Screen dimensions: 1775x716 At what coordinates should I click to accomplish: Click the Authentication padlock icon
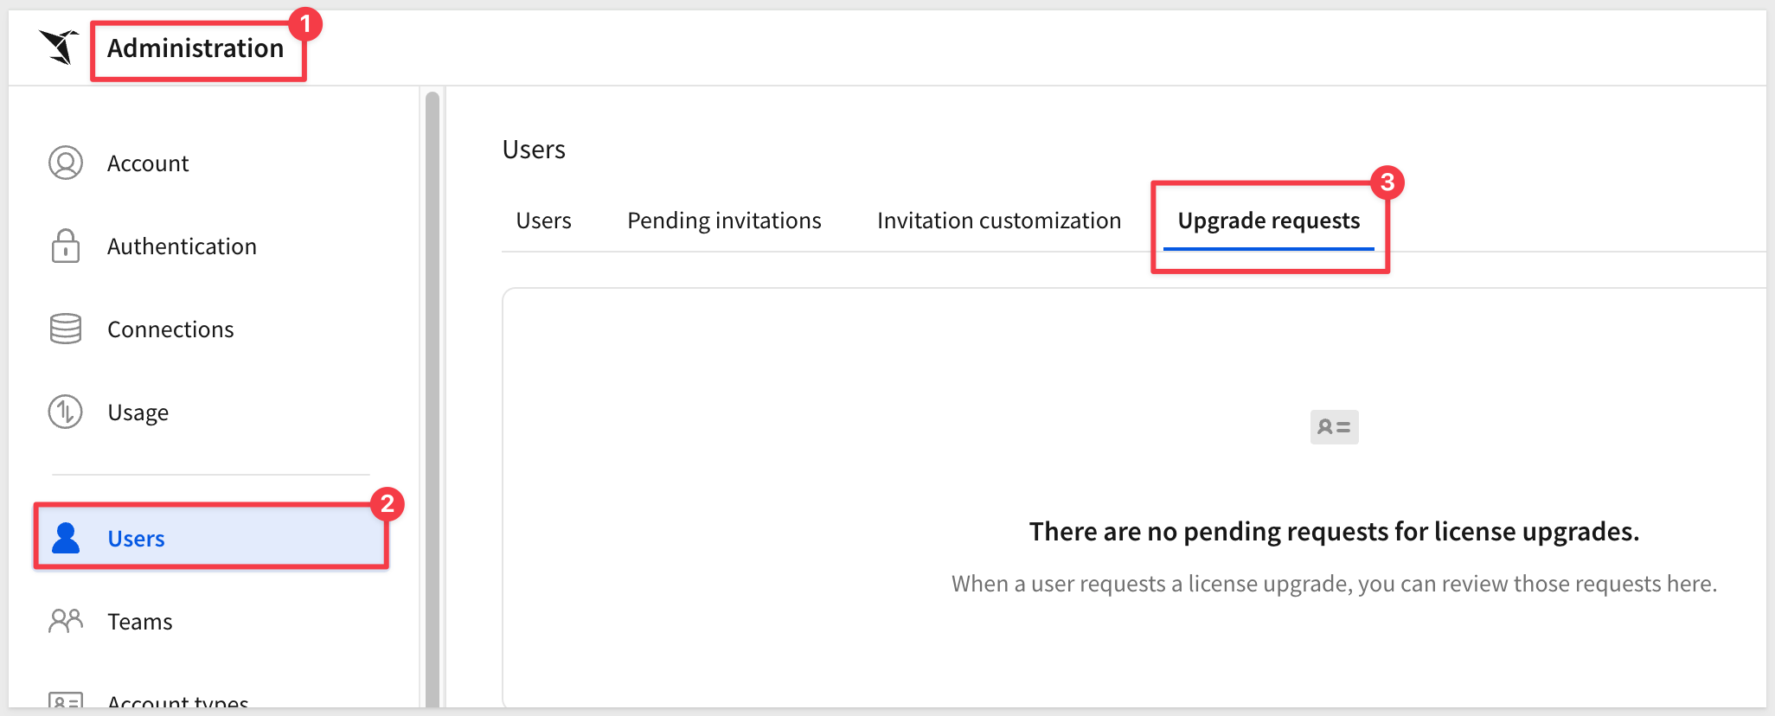[x=66, y=246]
